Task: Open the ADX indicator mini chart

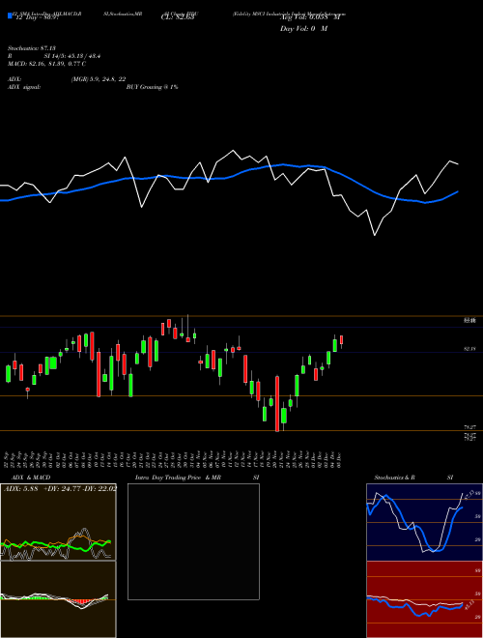Action: coord(58,522)
